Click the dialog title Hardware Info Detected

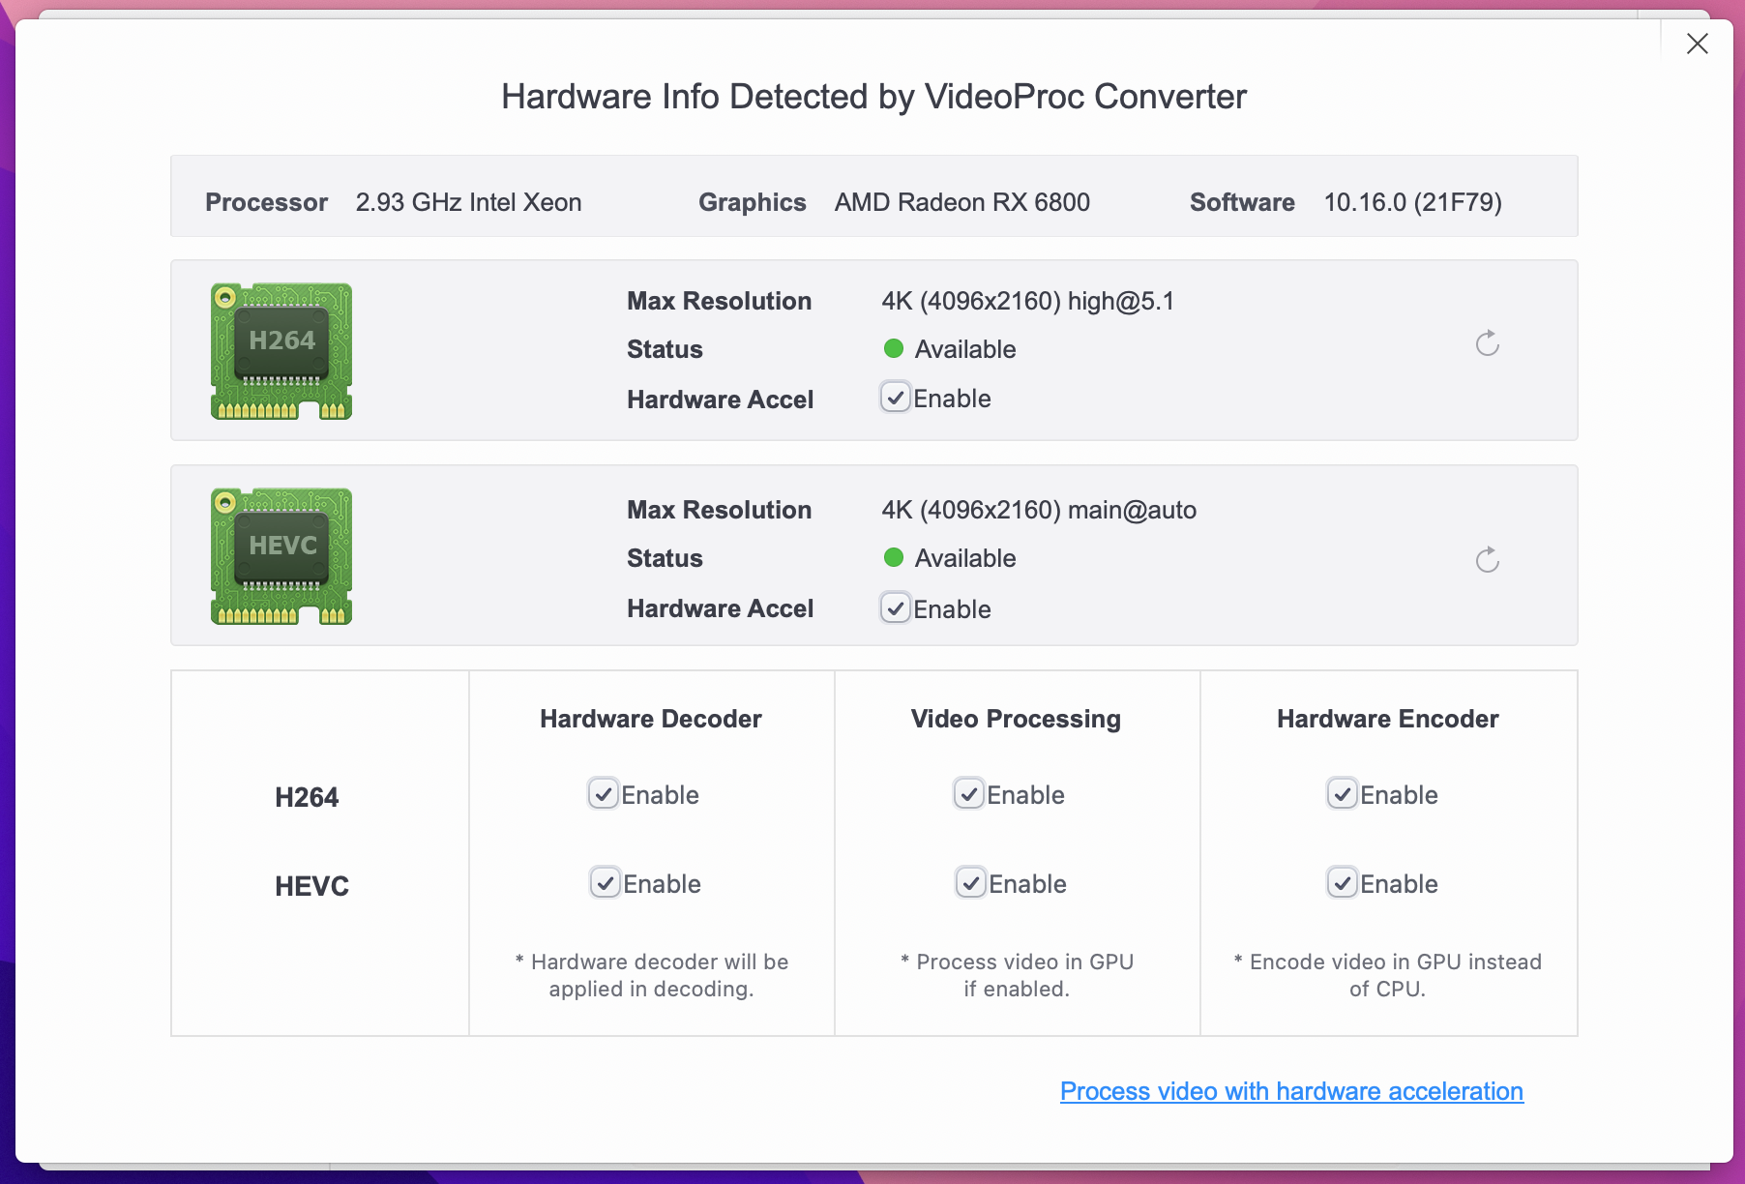point(873,97)
